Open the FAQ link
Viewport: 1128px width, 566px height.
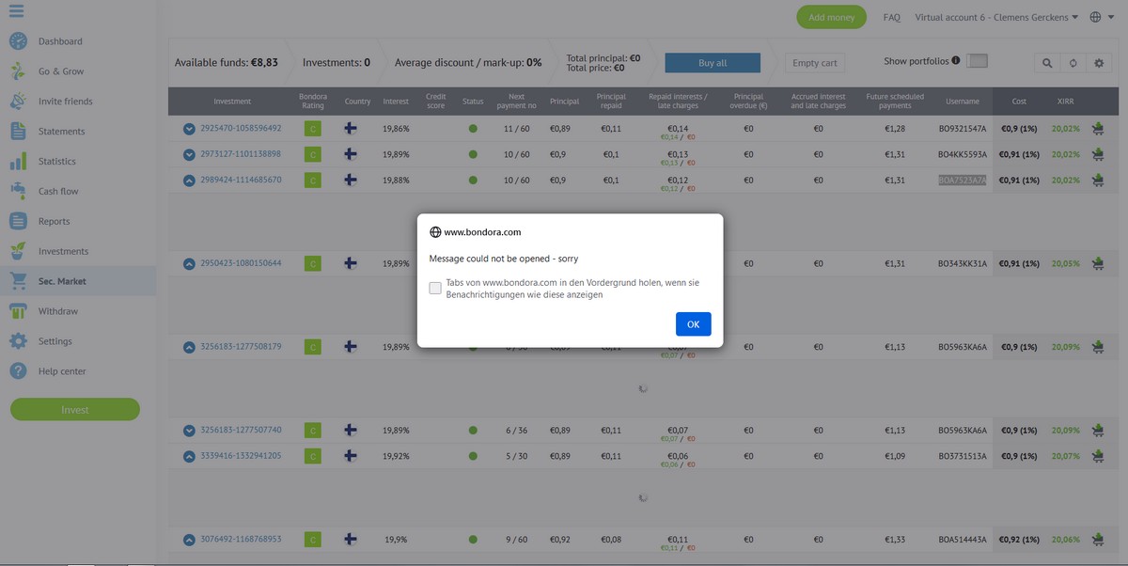(x=891, y=17)
